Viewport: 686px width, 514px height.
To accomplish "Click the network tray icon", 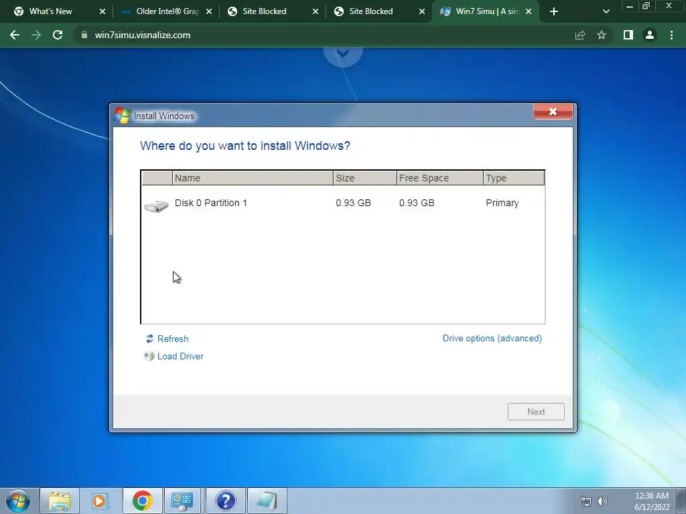I will click(586, 501).
